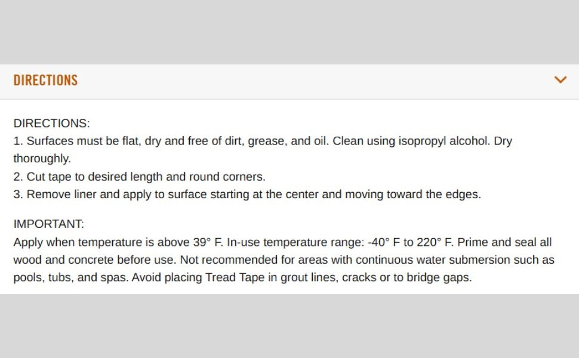This screenshot has height=358, width=579.
Task: Click the "39° F" application temperature text
Action: (207, 242)
